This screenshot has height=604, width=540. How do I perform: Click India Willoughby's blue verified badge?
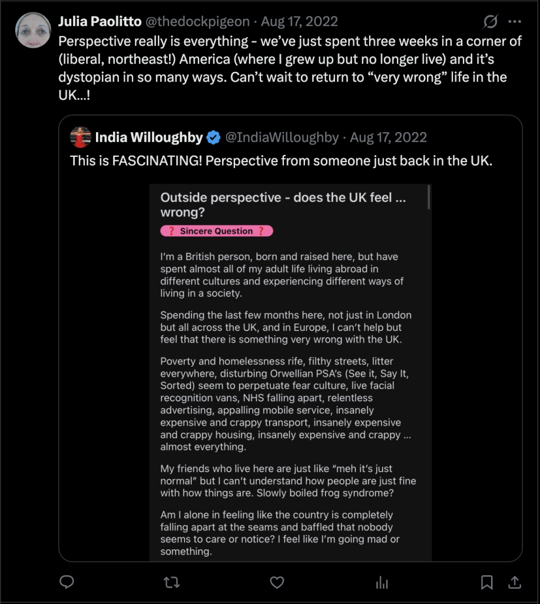213,138
